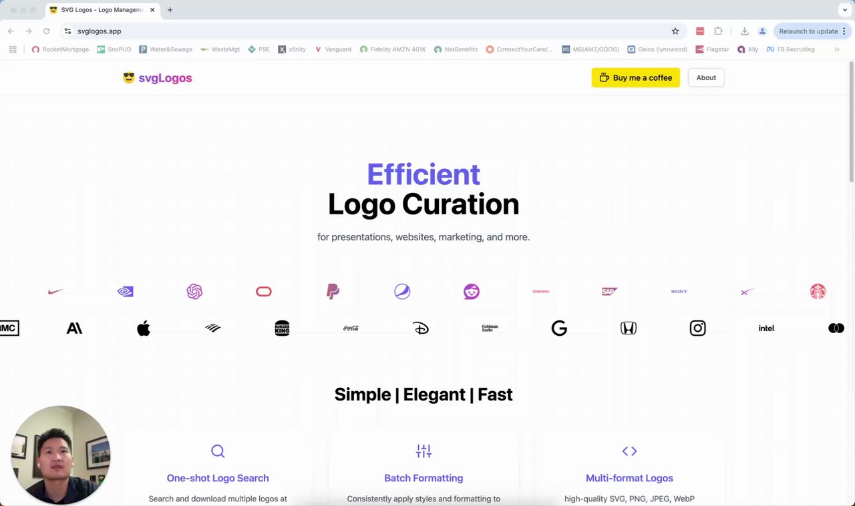Click the Batch Formatting heading

(423, 478)
